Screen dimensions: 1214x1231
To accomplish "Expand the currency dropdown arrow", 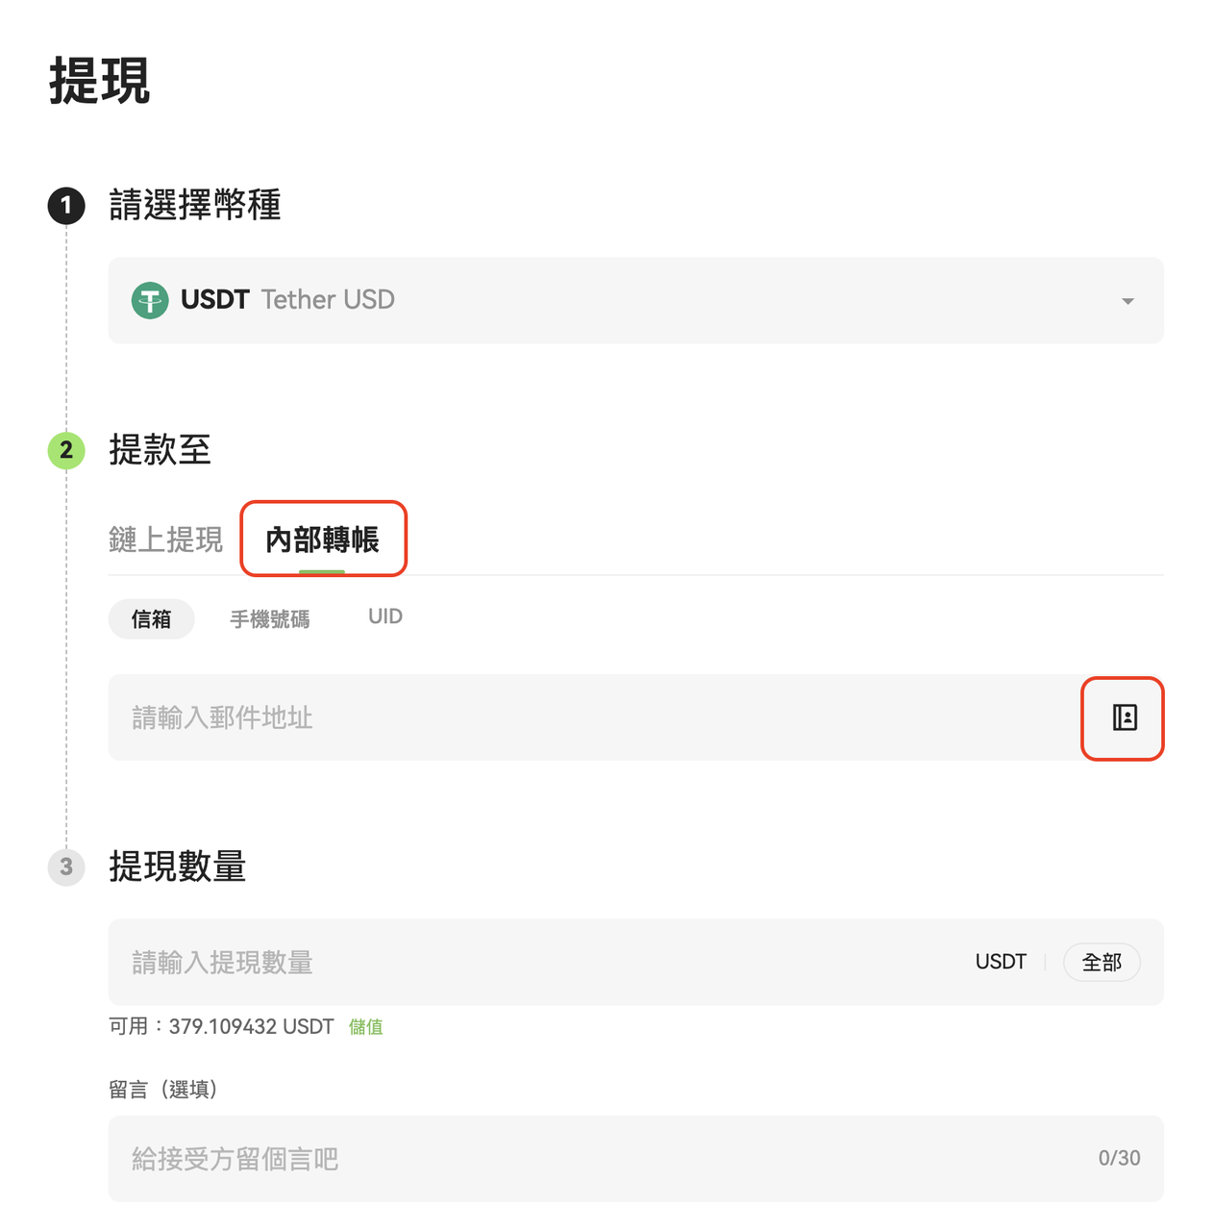I will 1127,301.
